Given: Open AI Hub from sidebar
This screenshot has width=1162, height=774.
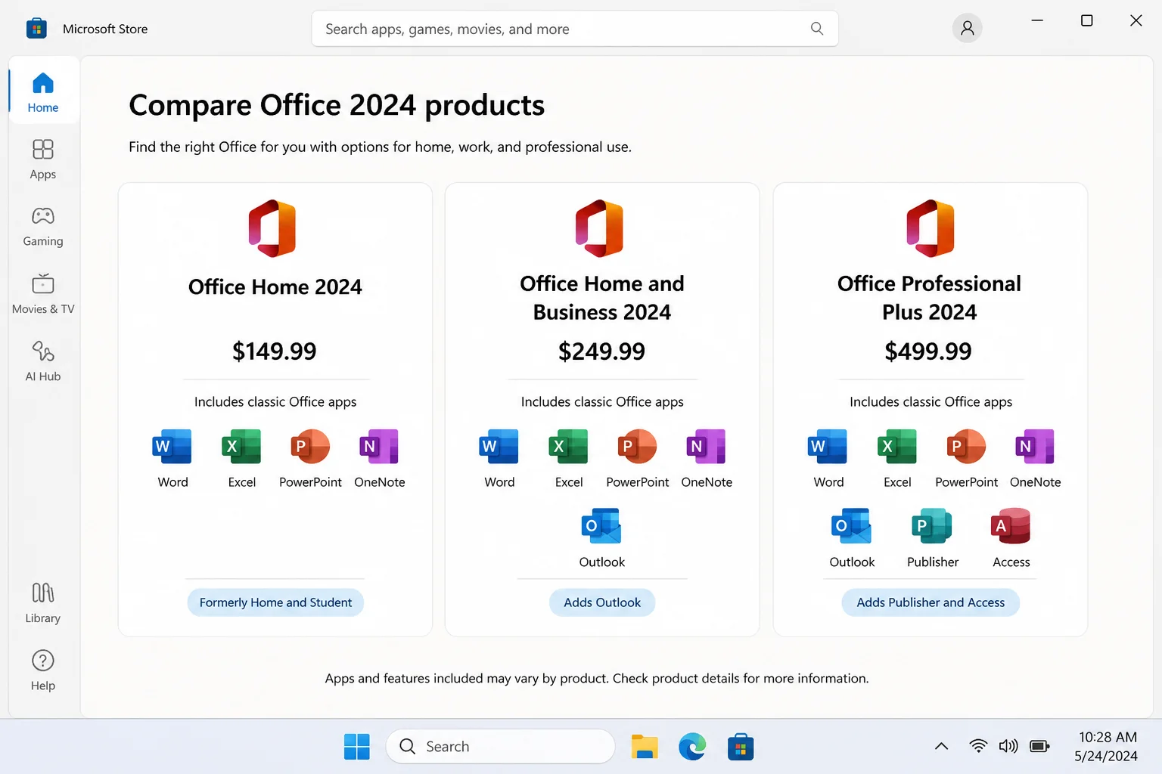Looking at the screenshot, I should point(43,361).
